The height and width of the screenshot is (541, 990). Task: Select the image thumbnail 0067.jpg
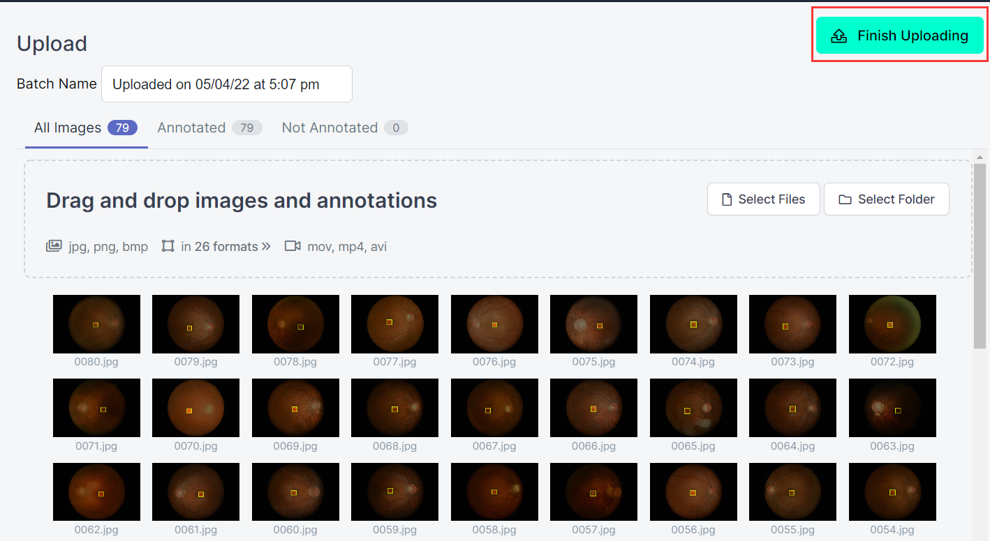494,408
